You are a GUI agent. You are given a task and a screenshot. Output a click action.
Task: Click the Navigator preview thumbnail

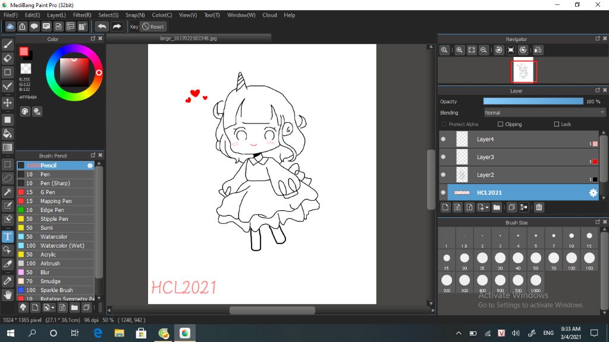pyautogui.click(x=523, y=71)
